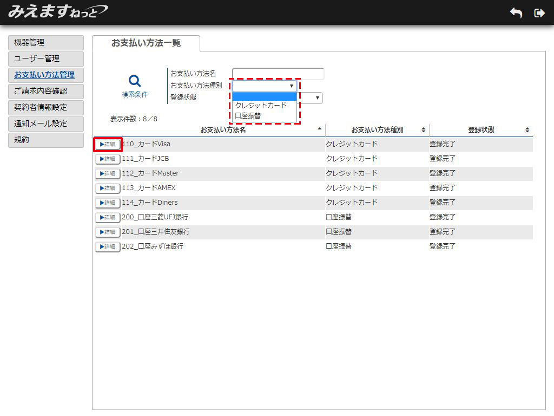Open details for 111_カードJCB

(x=108, y=159)
